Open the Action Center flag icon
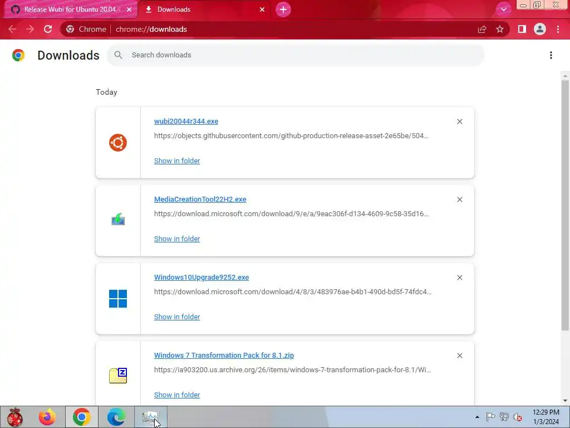 [491, 417]
